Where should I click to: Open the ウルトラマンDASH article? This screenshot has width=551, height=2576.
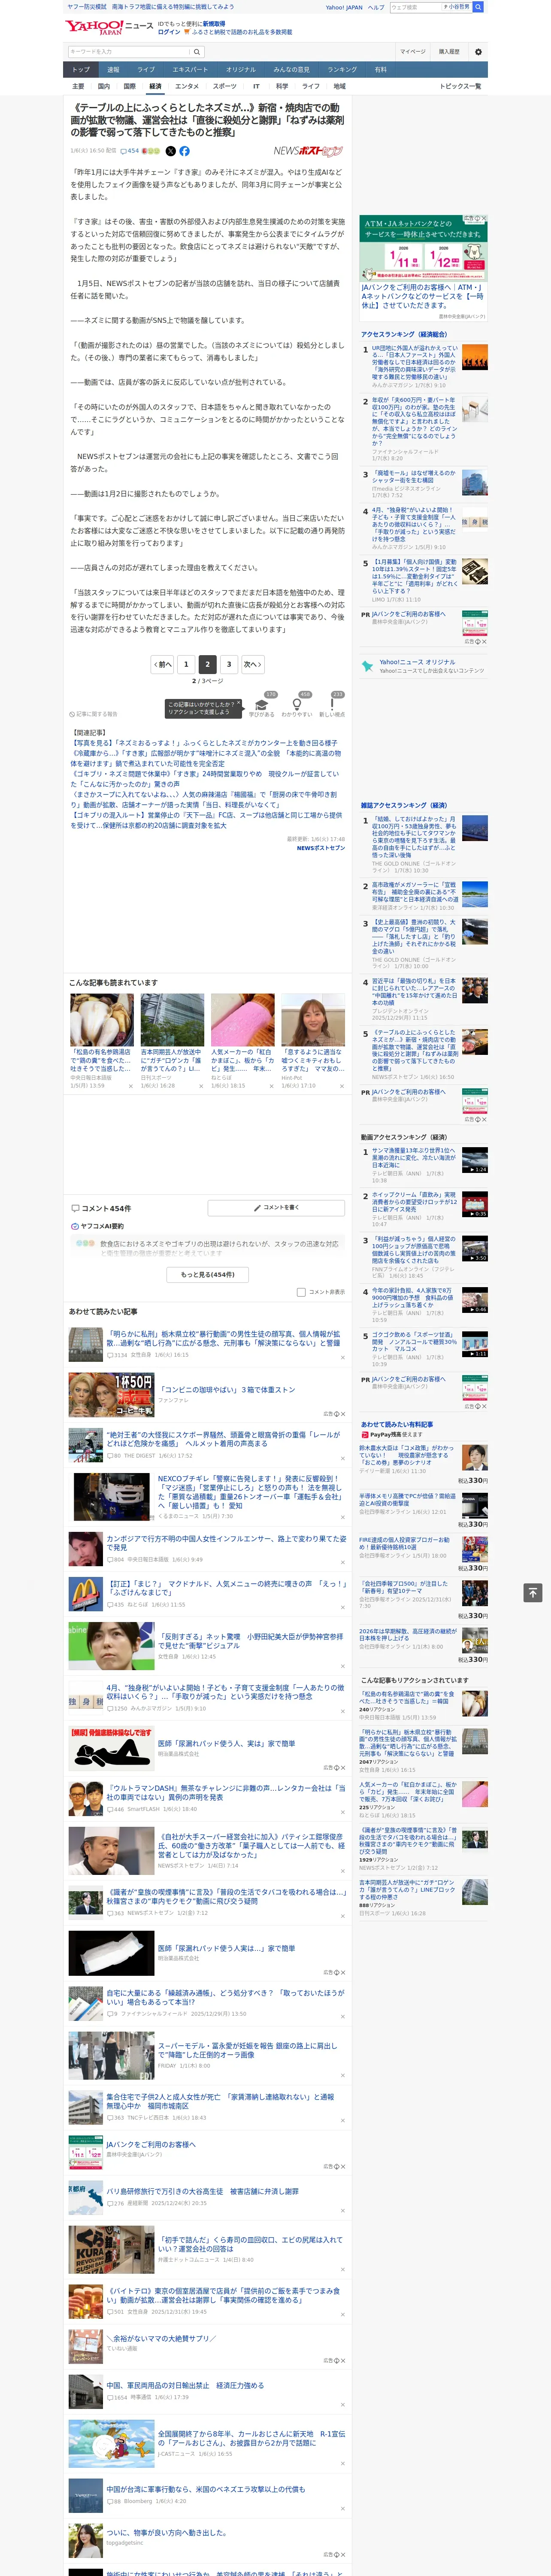(227, 1793)
